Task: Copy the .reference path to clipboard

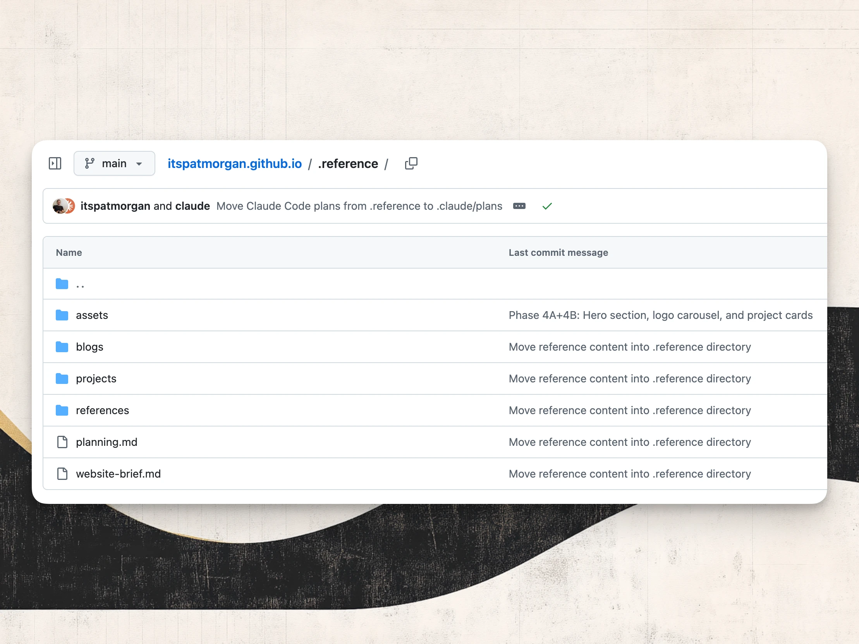Action: tap(411, 163)
